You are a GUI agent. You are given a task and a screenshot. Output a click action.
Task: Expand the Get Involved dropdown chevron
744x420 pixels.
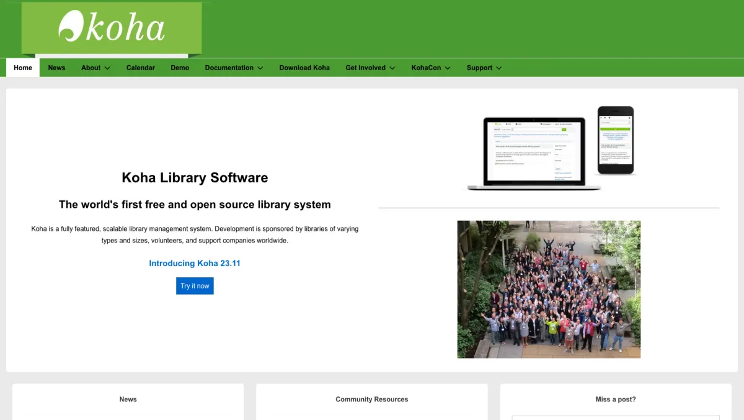(x=392, y=68)
